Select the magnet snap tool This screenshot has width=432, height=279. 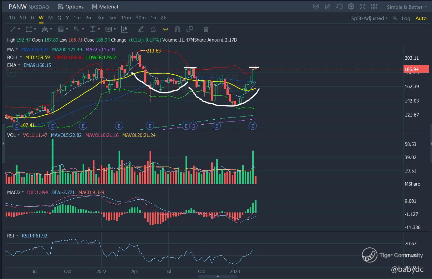177,29
